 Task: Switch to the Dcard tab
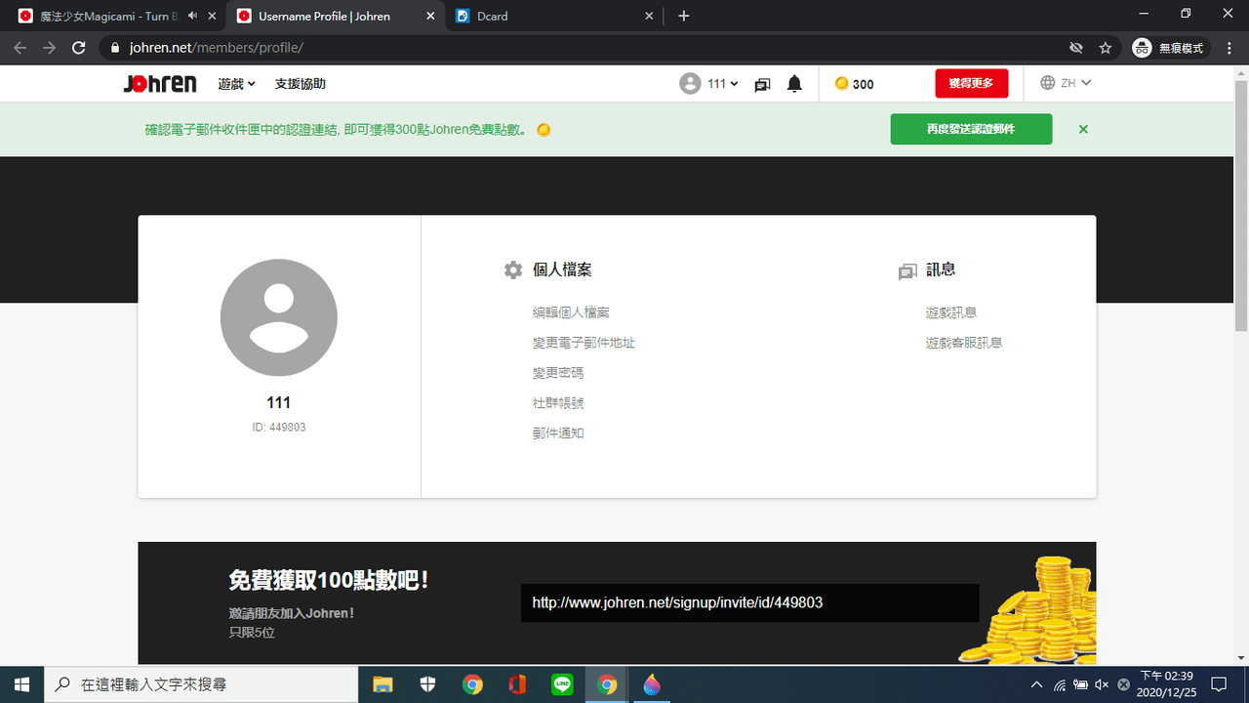(553, 16)
